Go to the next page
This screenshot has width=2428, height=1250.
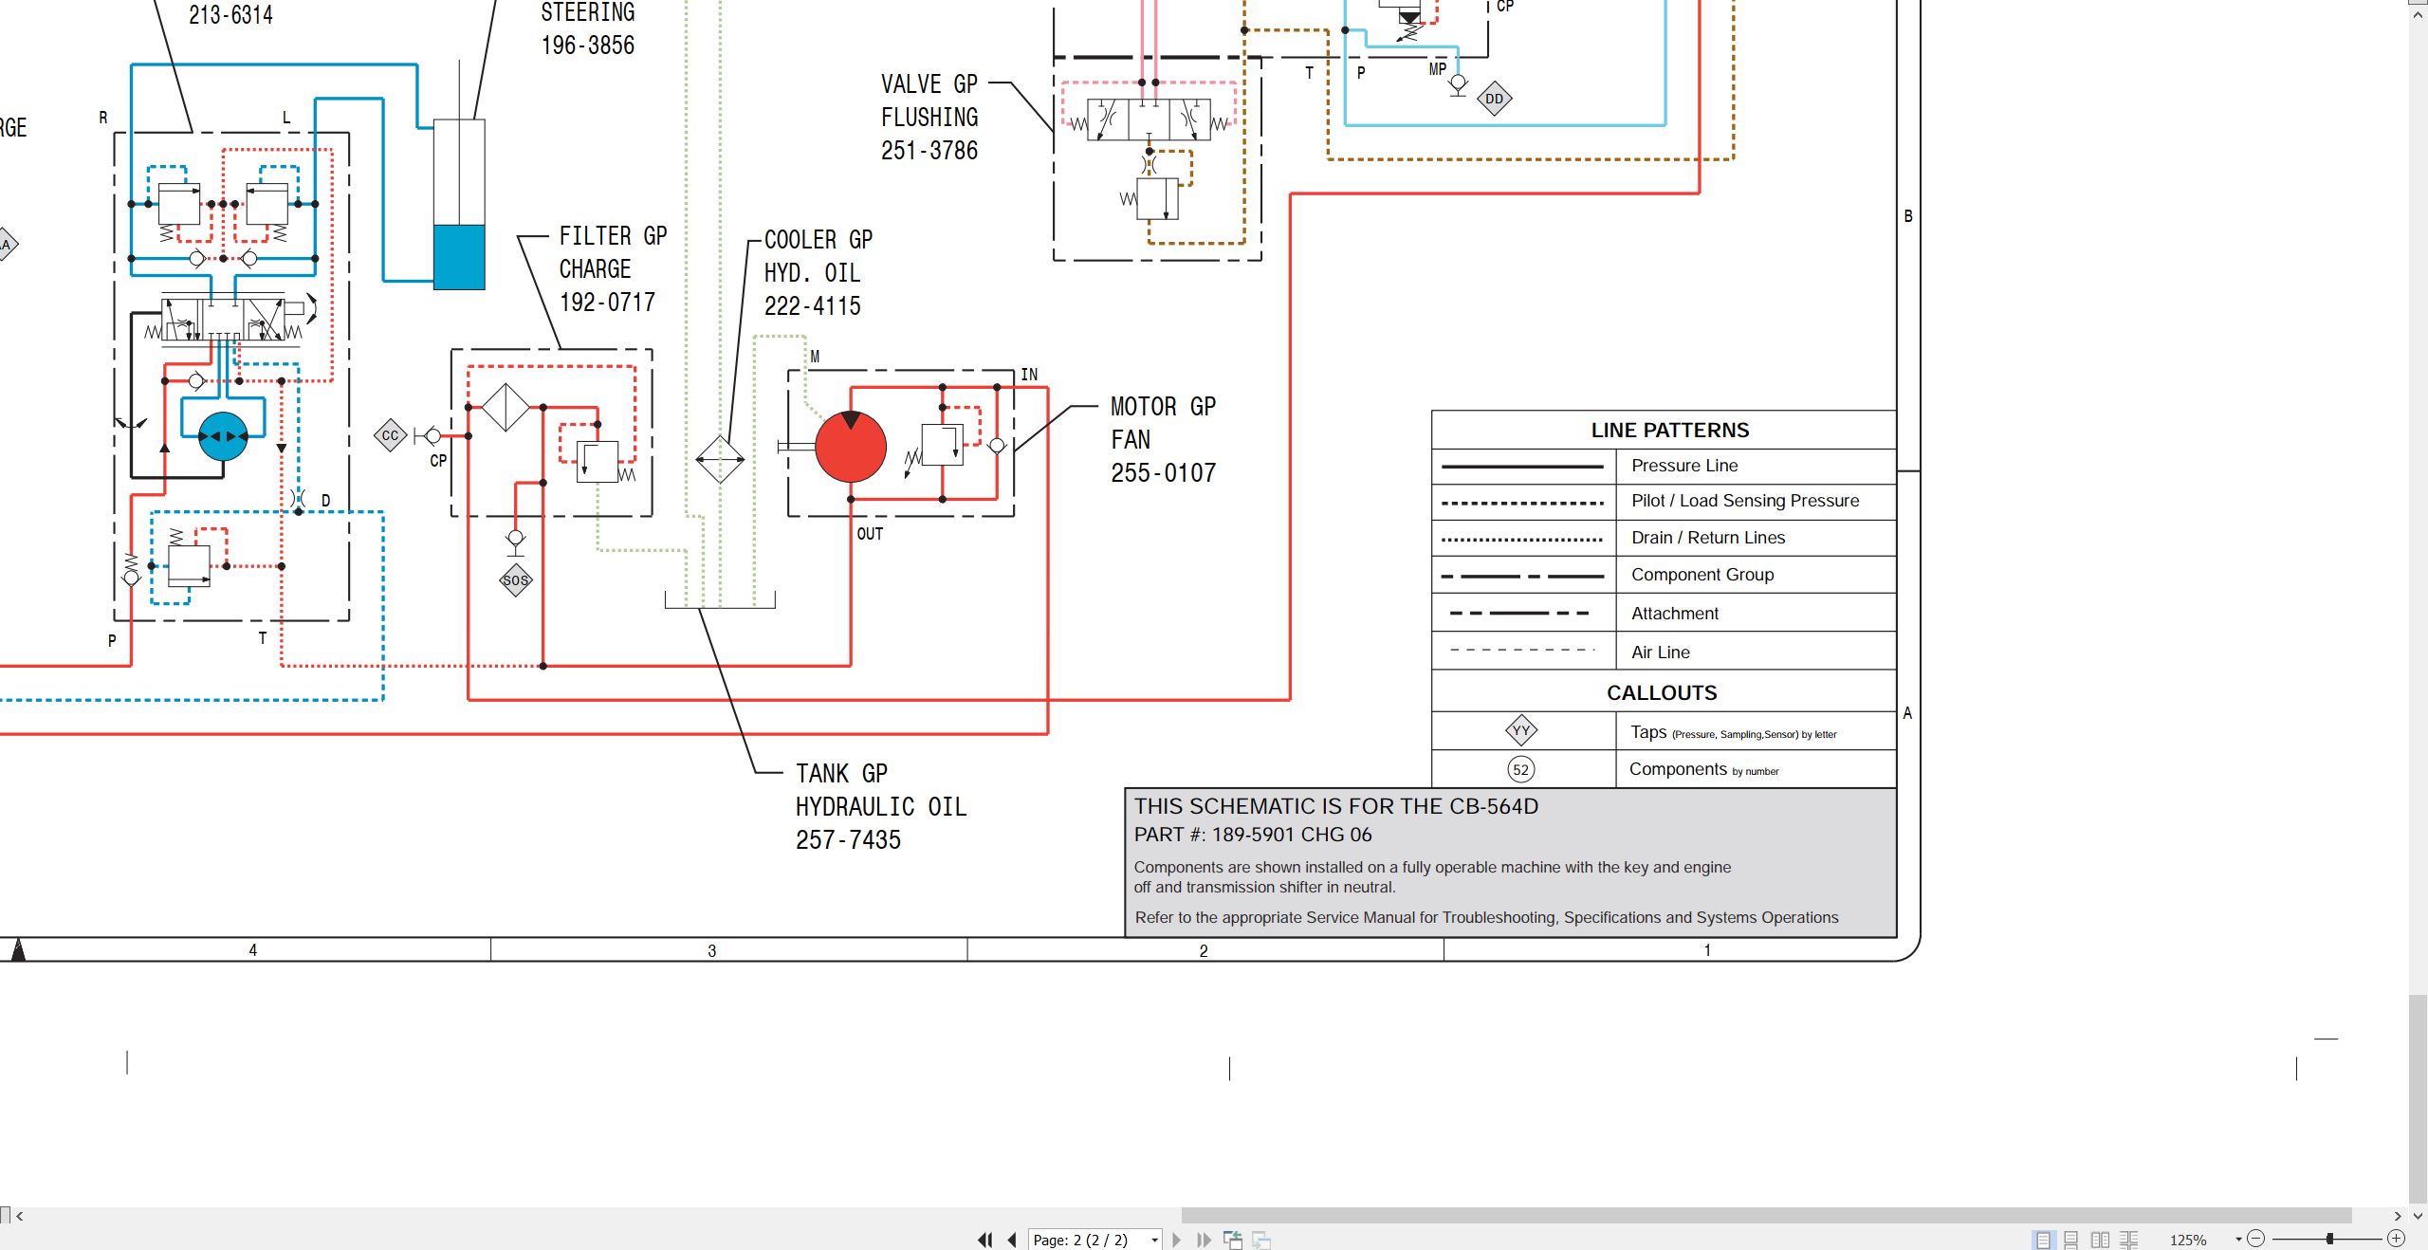(1177, 1240)
